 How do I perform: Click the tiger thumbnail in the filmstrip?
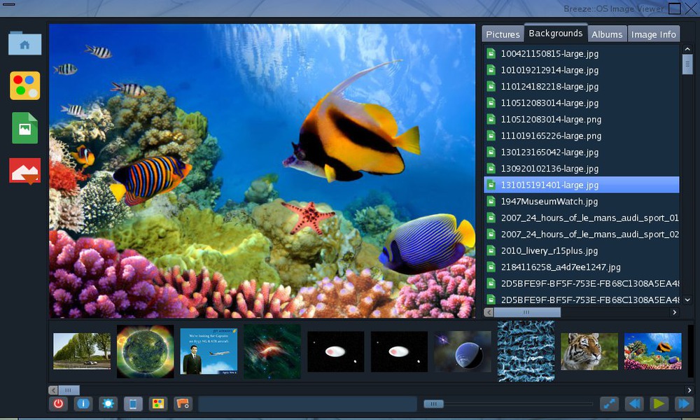tap(589, 351)
